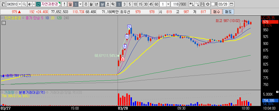Click the chart linking icon beside the stock code
The image size is (279, 111).
point(3,4)
